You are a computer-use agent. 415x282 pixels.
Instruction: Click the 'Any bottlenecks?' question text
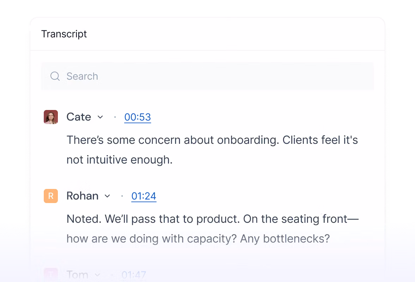point(285,239)
